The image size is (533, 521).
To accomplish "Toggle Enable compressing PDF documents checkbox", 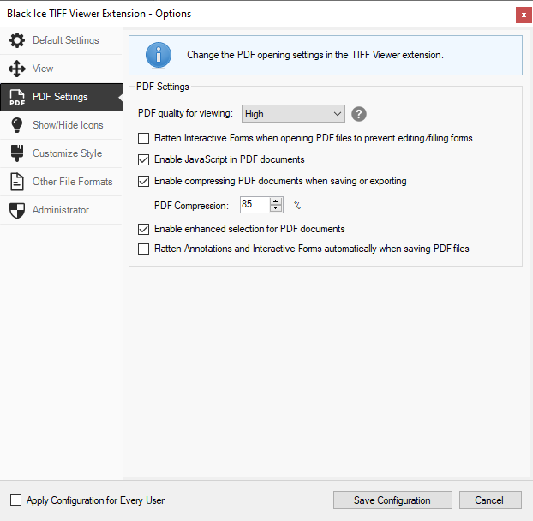I will 143,181.
